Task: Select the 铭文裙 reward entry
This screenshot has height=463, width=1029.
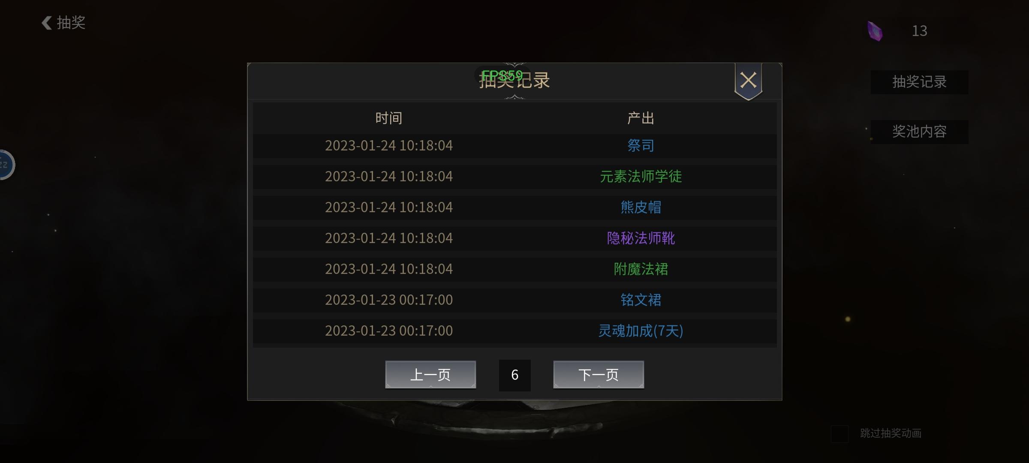Action: 641,300
